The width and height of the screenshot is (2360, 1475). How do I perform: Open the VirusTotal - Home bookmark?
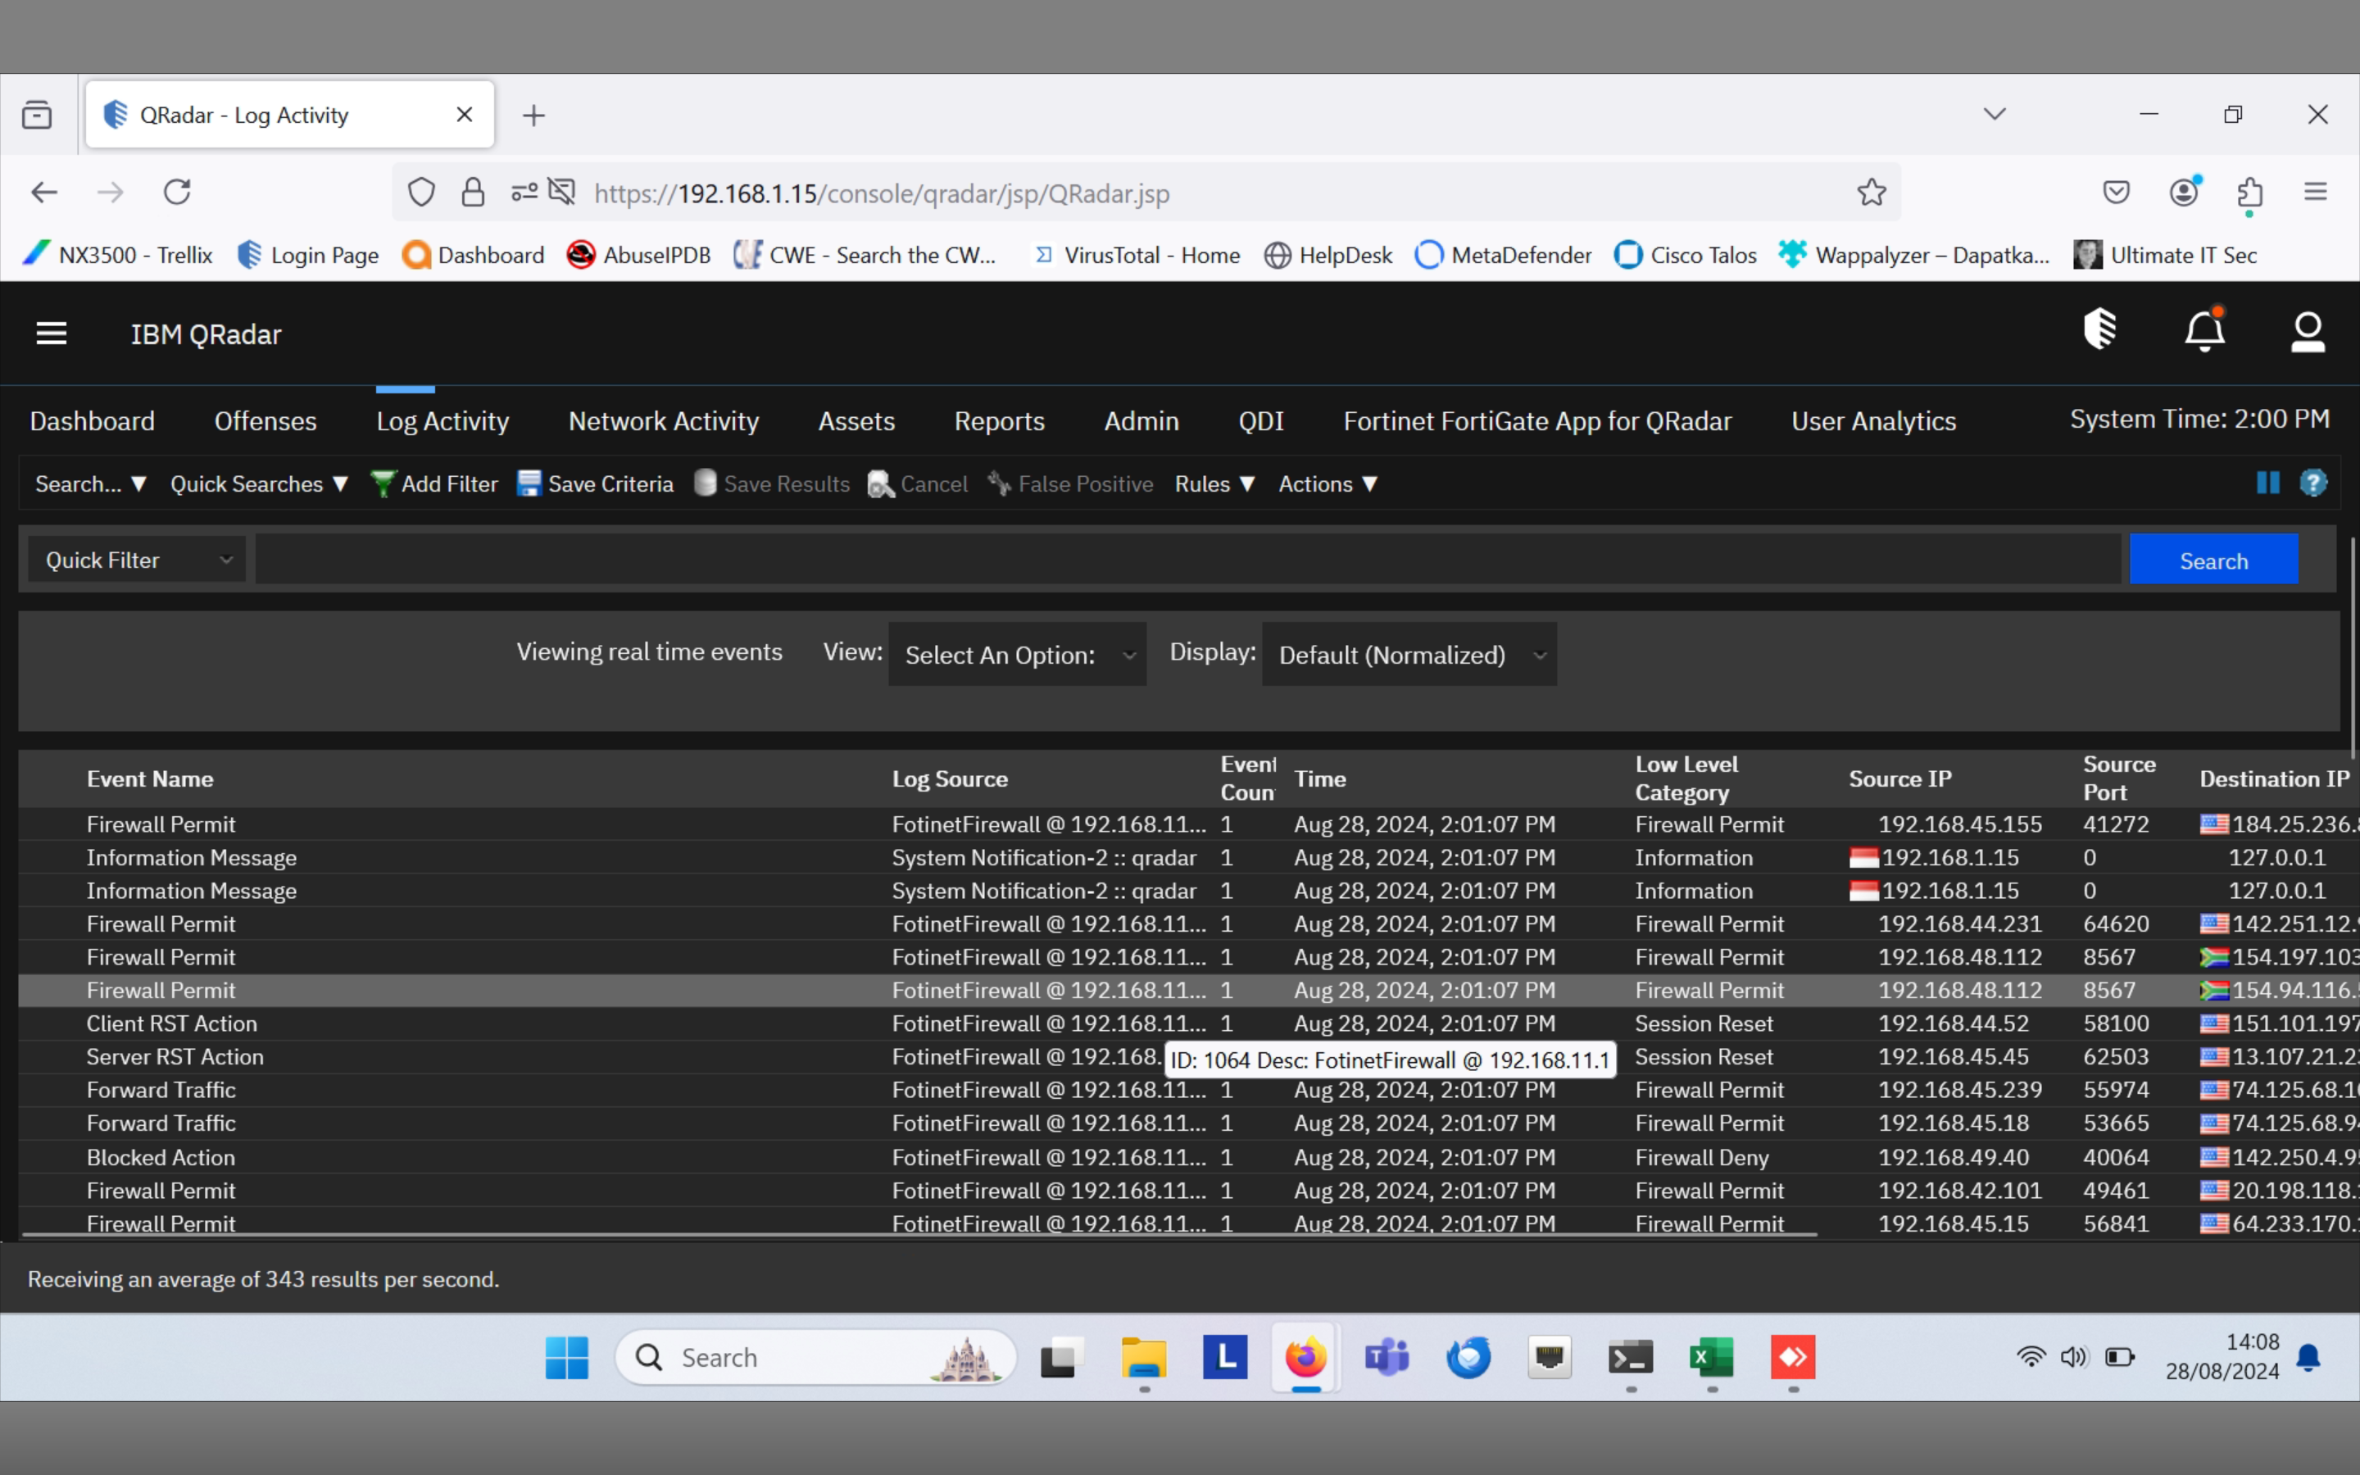coord(1136,255)
